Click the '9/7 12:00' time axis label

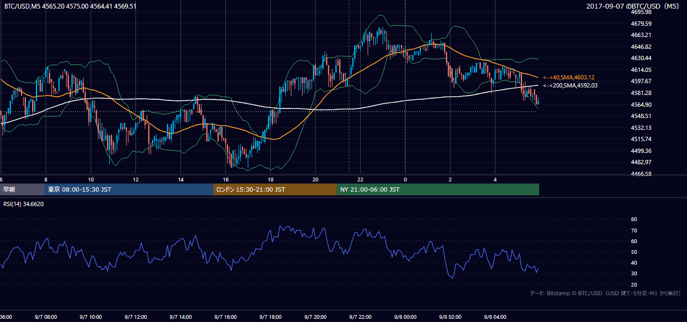click(135, 317)
